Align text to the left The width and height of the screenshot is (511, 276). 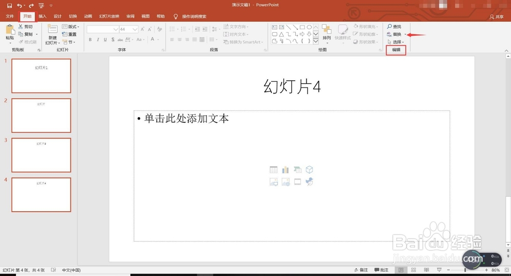[172, 39]
